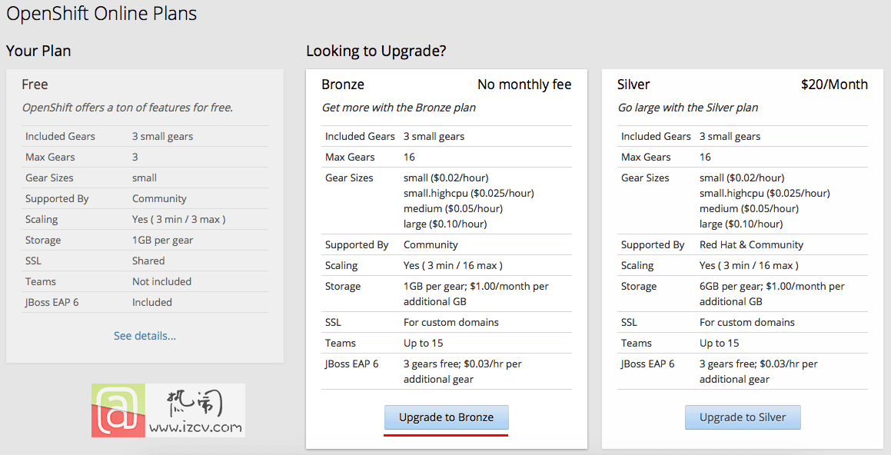Select Gear Sizes value 'small' in Free plan

145,178
